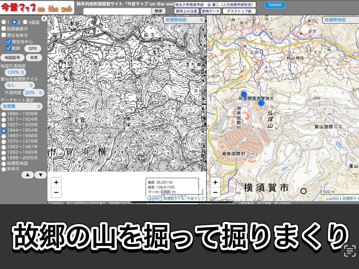Screen dimensions: 359x269
Task: Toggle the 現在地表示 checkbox
Action: point(4,35)
